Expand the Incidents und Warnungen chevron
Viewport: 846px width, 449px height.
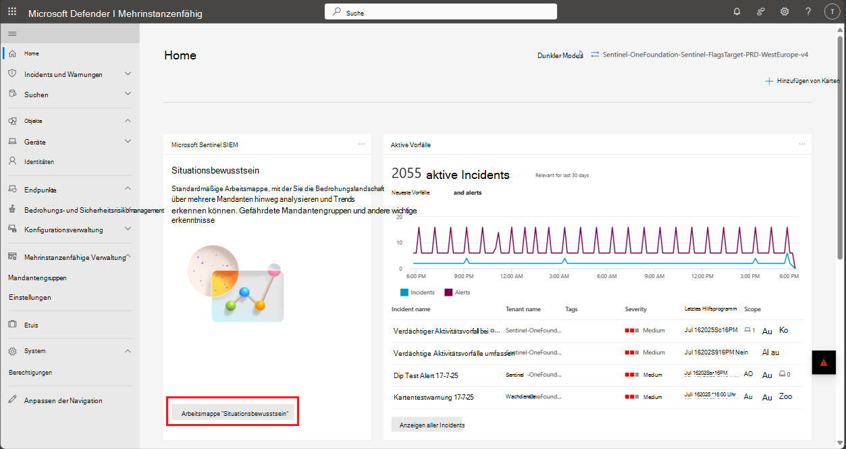click(x=128, y=74)
